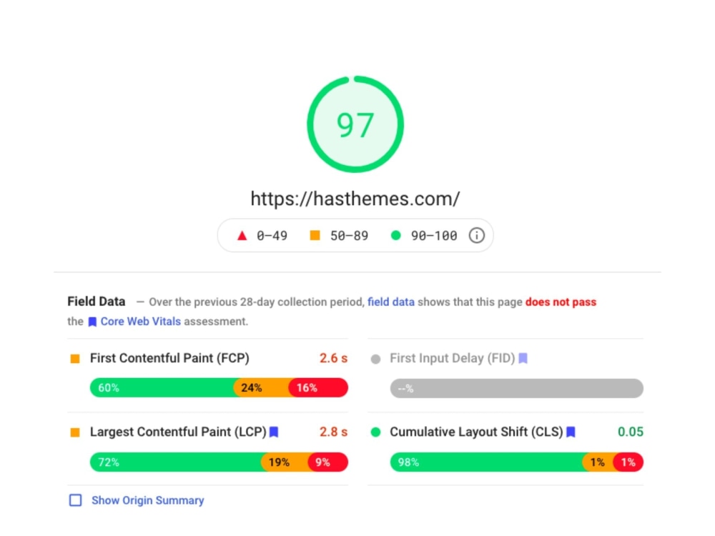Viewport: 715px width, 536px height.
Task: Click the https://hasthemes.com/ URL heading
Action: click(355, 199)
